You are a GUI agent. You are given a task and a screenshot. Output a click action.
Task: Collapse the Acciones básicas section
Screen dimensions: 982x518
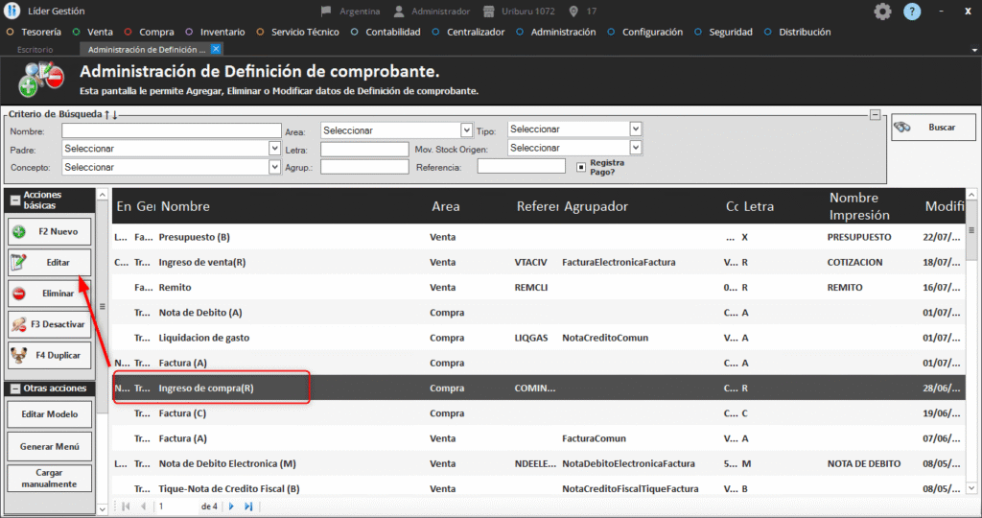click(x=14, y=200)
